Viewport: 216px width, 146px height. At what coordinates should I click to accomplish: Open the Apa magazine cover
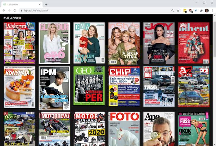(x=159, y=129)
